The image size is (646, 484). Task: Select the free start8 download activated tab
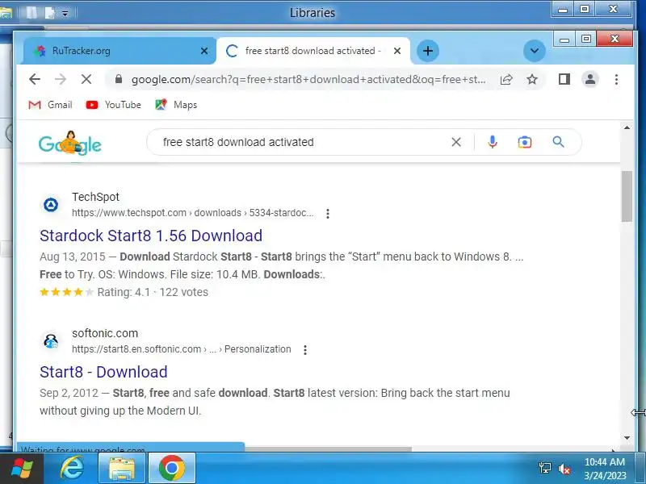coord(313,51)
